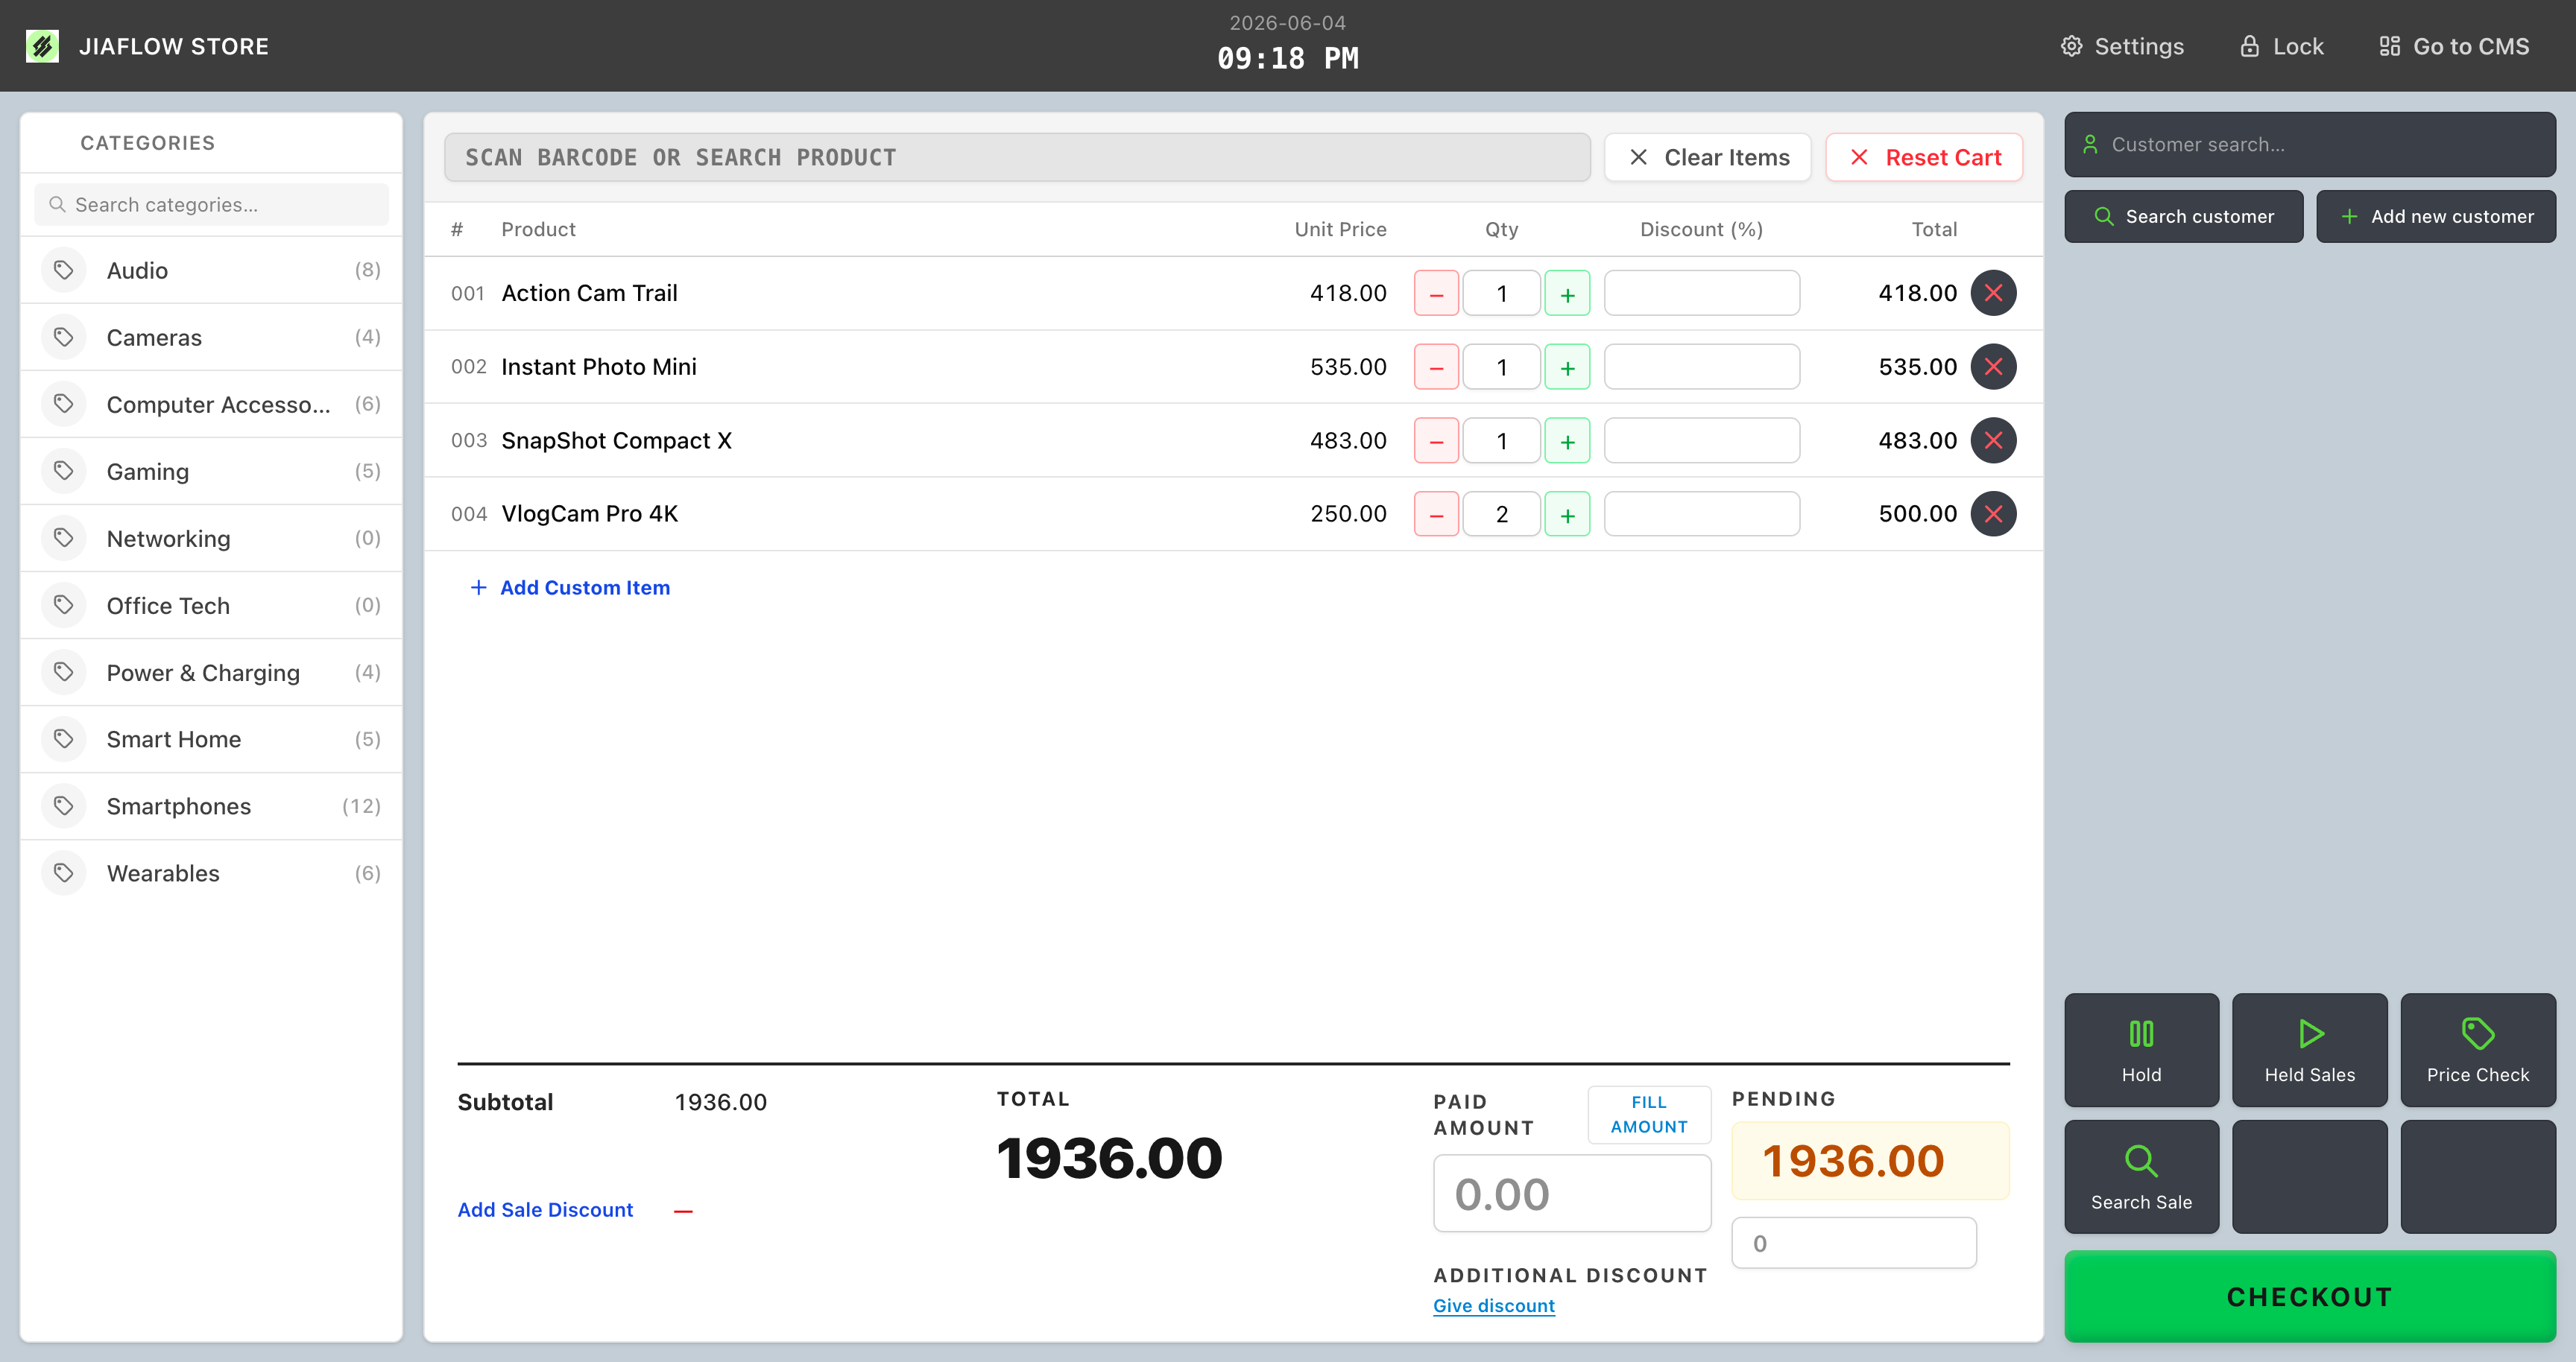Remove Instant Photo Mini from cart
Screen dimensions: 2576x1362
pos(1993,367)
